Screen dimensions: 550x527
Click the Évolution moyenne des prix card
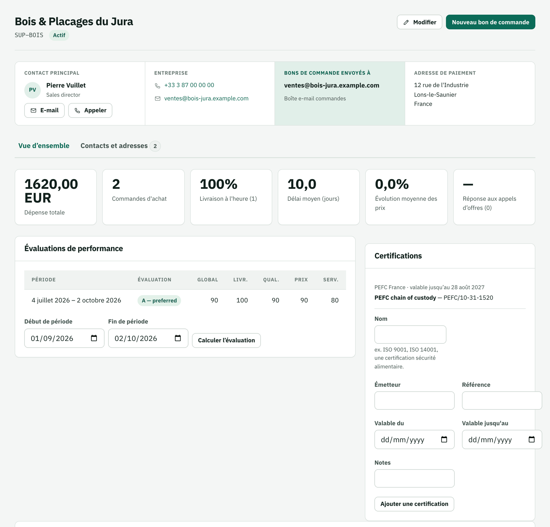point(406,197)
